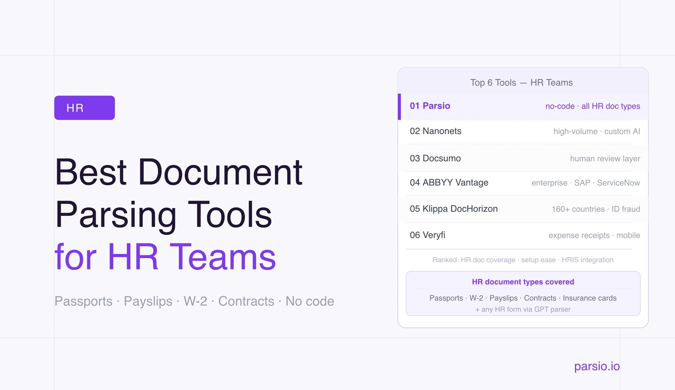The width and height of the screenshot is (675, 390).
Task: Select the 06 Veryfi row
Action: pyautogui.click(x=523, y=235)
